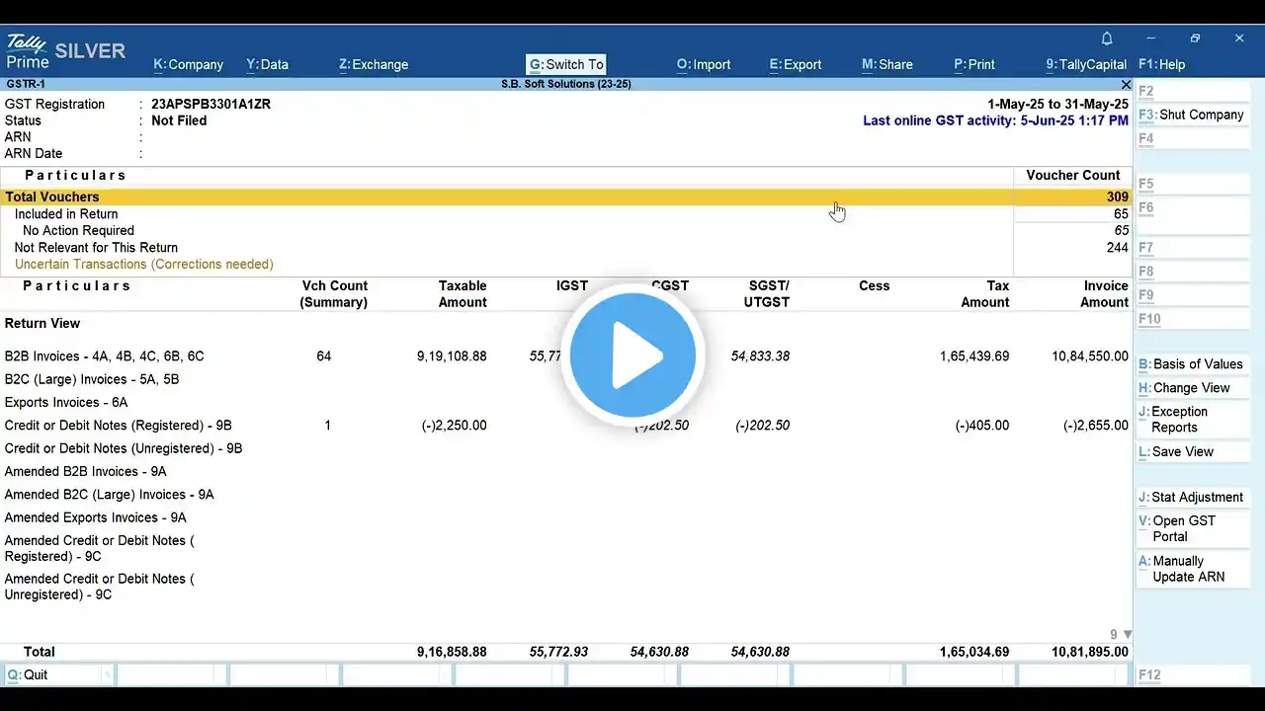The image size is (1265, 711).
Task: Select Switch To in top menu
Action: point(566,64)
